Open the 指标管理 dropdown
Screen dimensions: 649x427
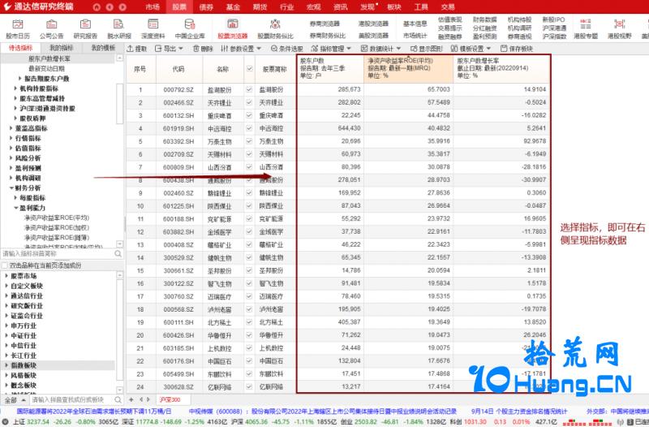pyautogui.click(x=331, y=49)
